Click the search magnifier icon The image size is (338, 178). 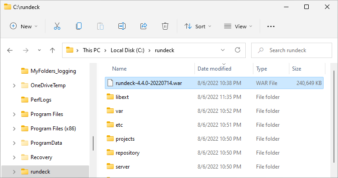261,50
